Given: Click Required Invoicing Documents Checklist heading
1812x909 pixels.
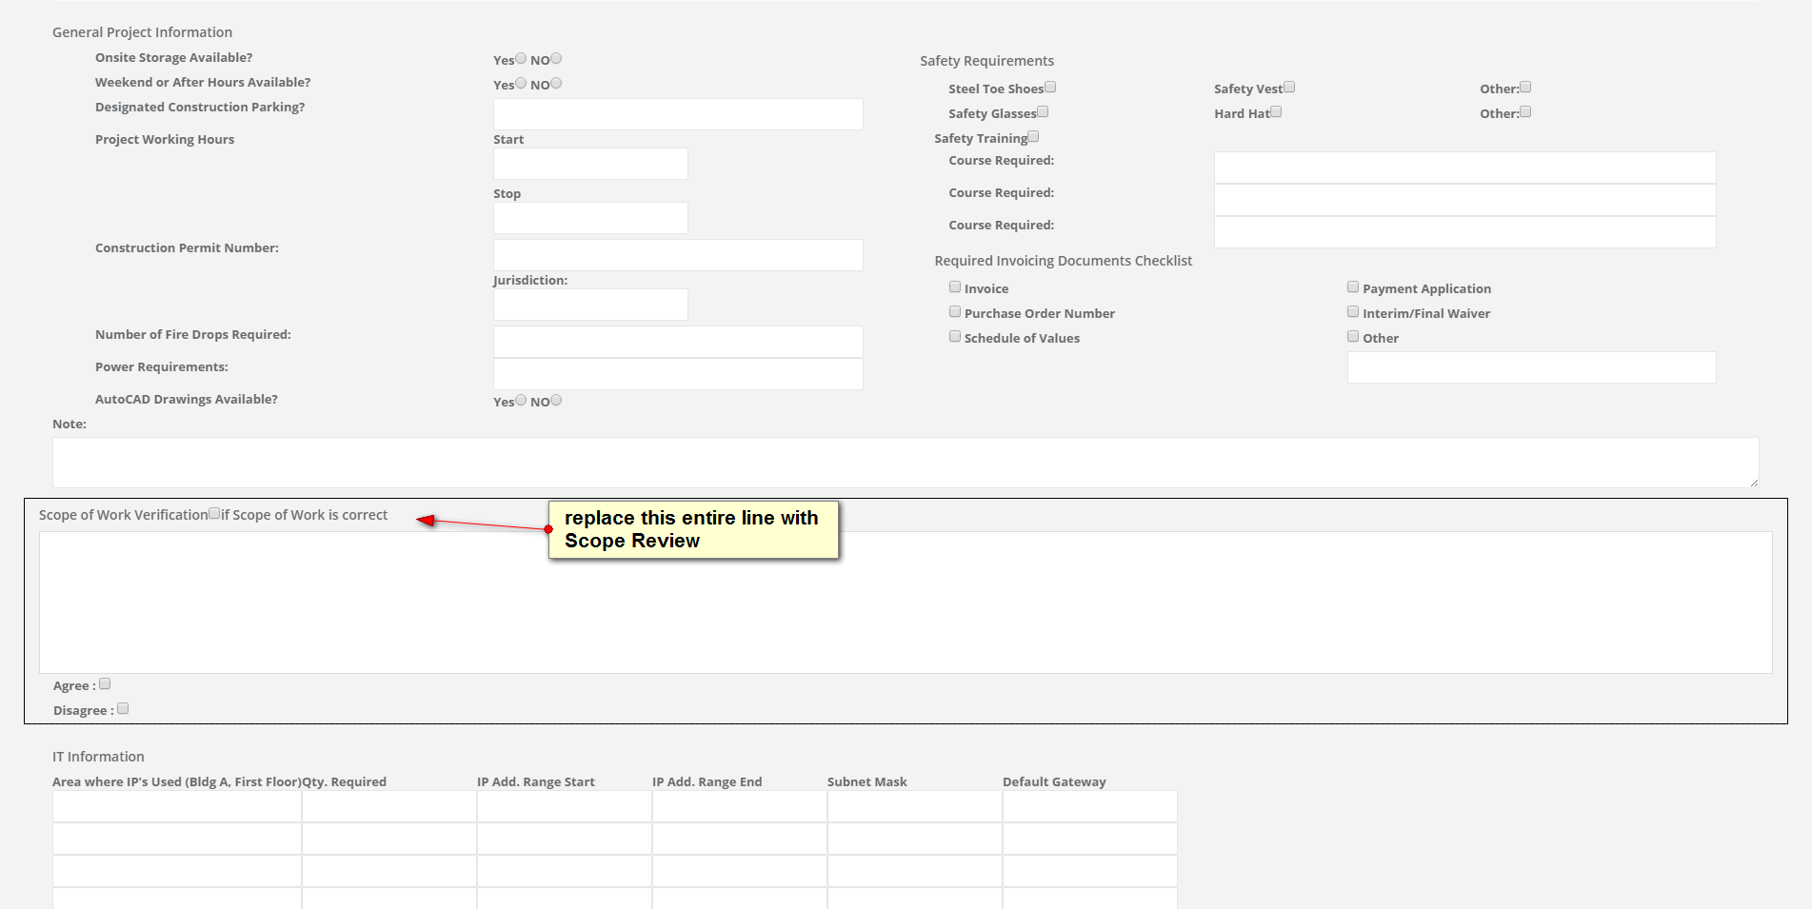Looking at the screenshot, I should [x=1063, y=261].
